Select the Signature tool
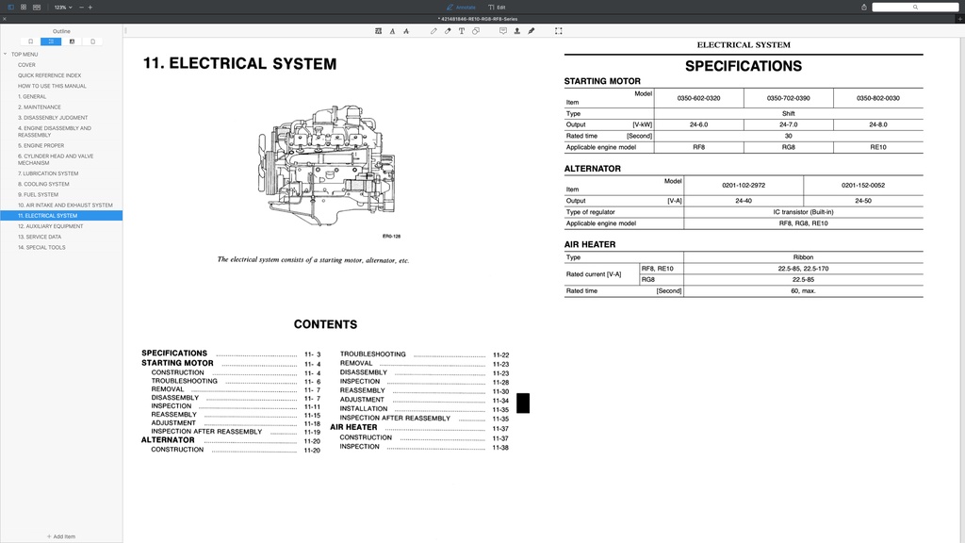Image resolution: width=965 pixels, height=543 pixels. 531,30
